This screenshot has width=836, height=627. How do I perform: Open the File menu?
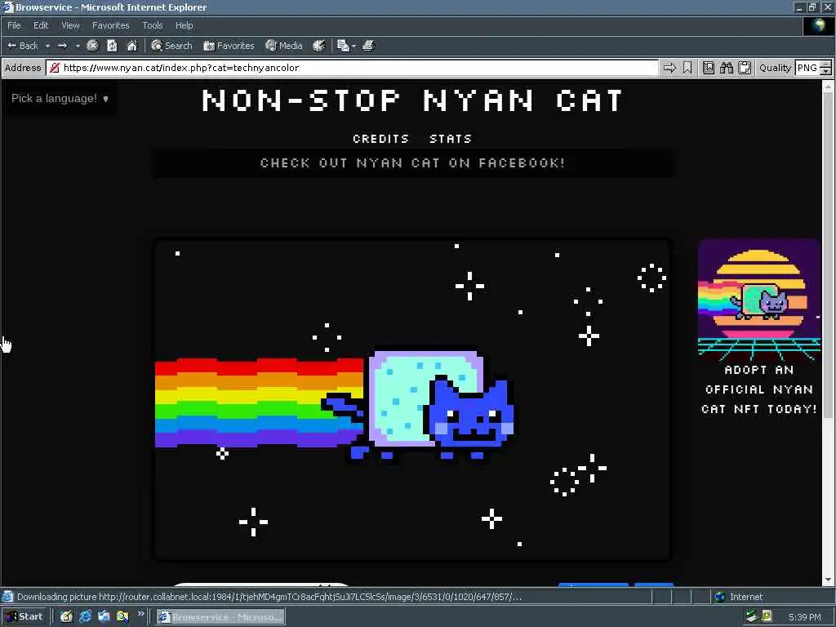point(14,25)
